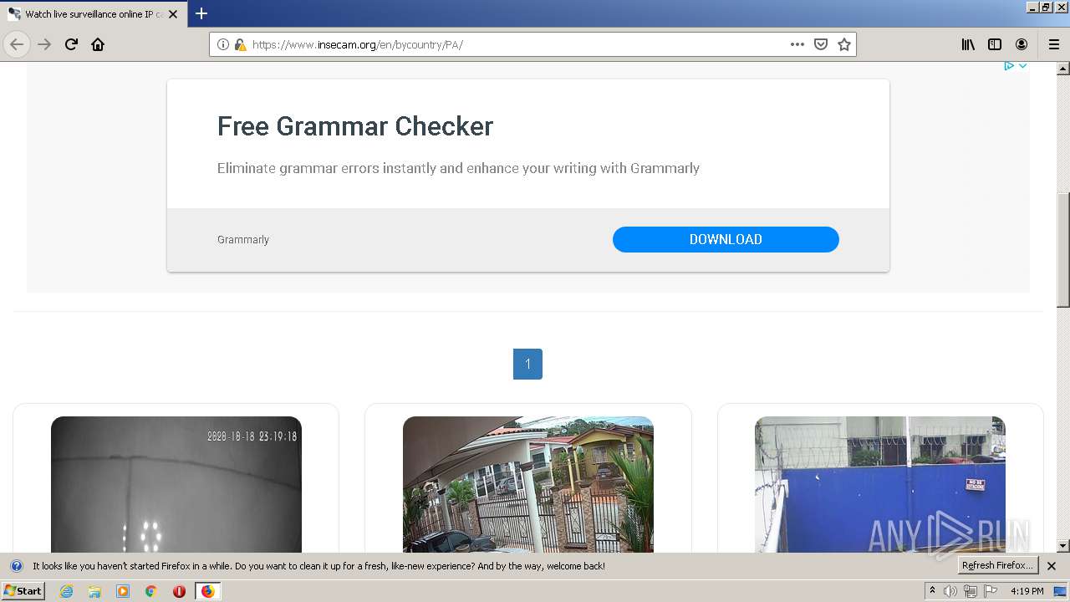Open the Free Grammar Checker ad headline
The height and width of the screenshot is (602, 1070).
tap(355, 126)
